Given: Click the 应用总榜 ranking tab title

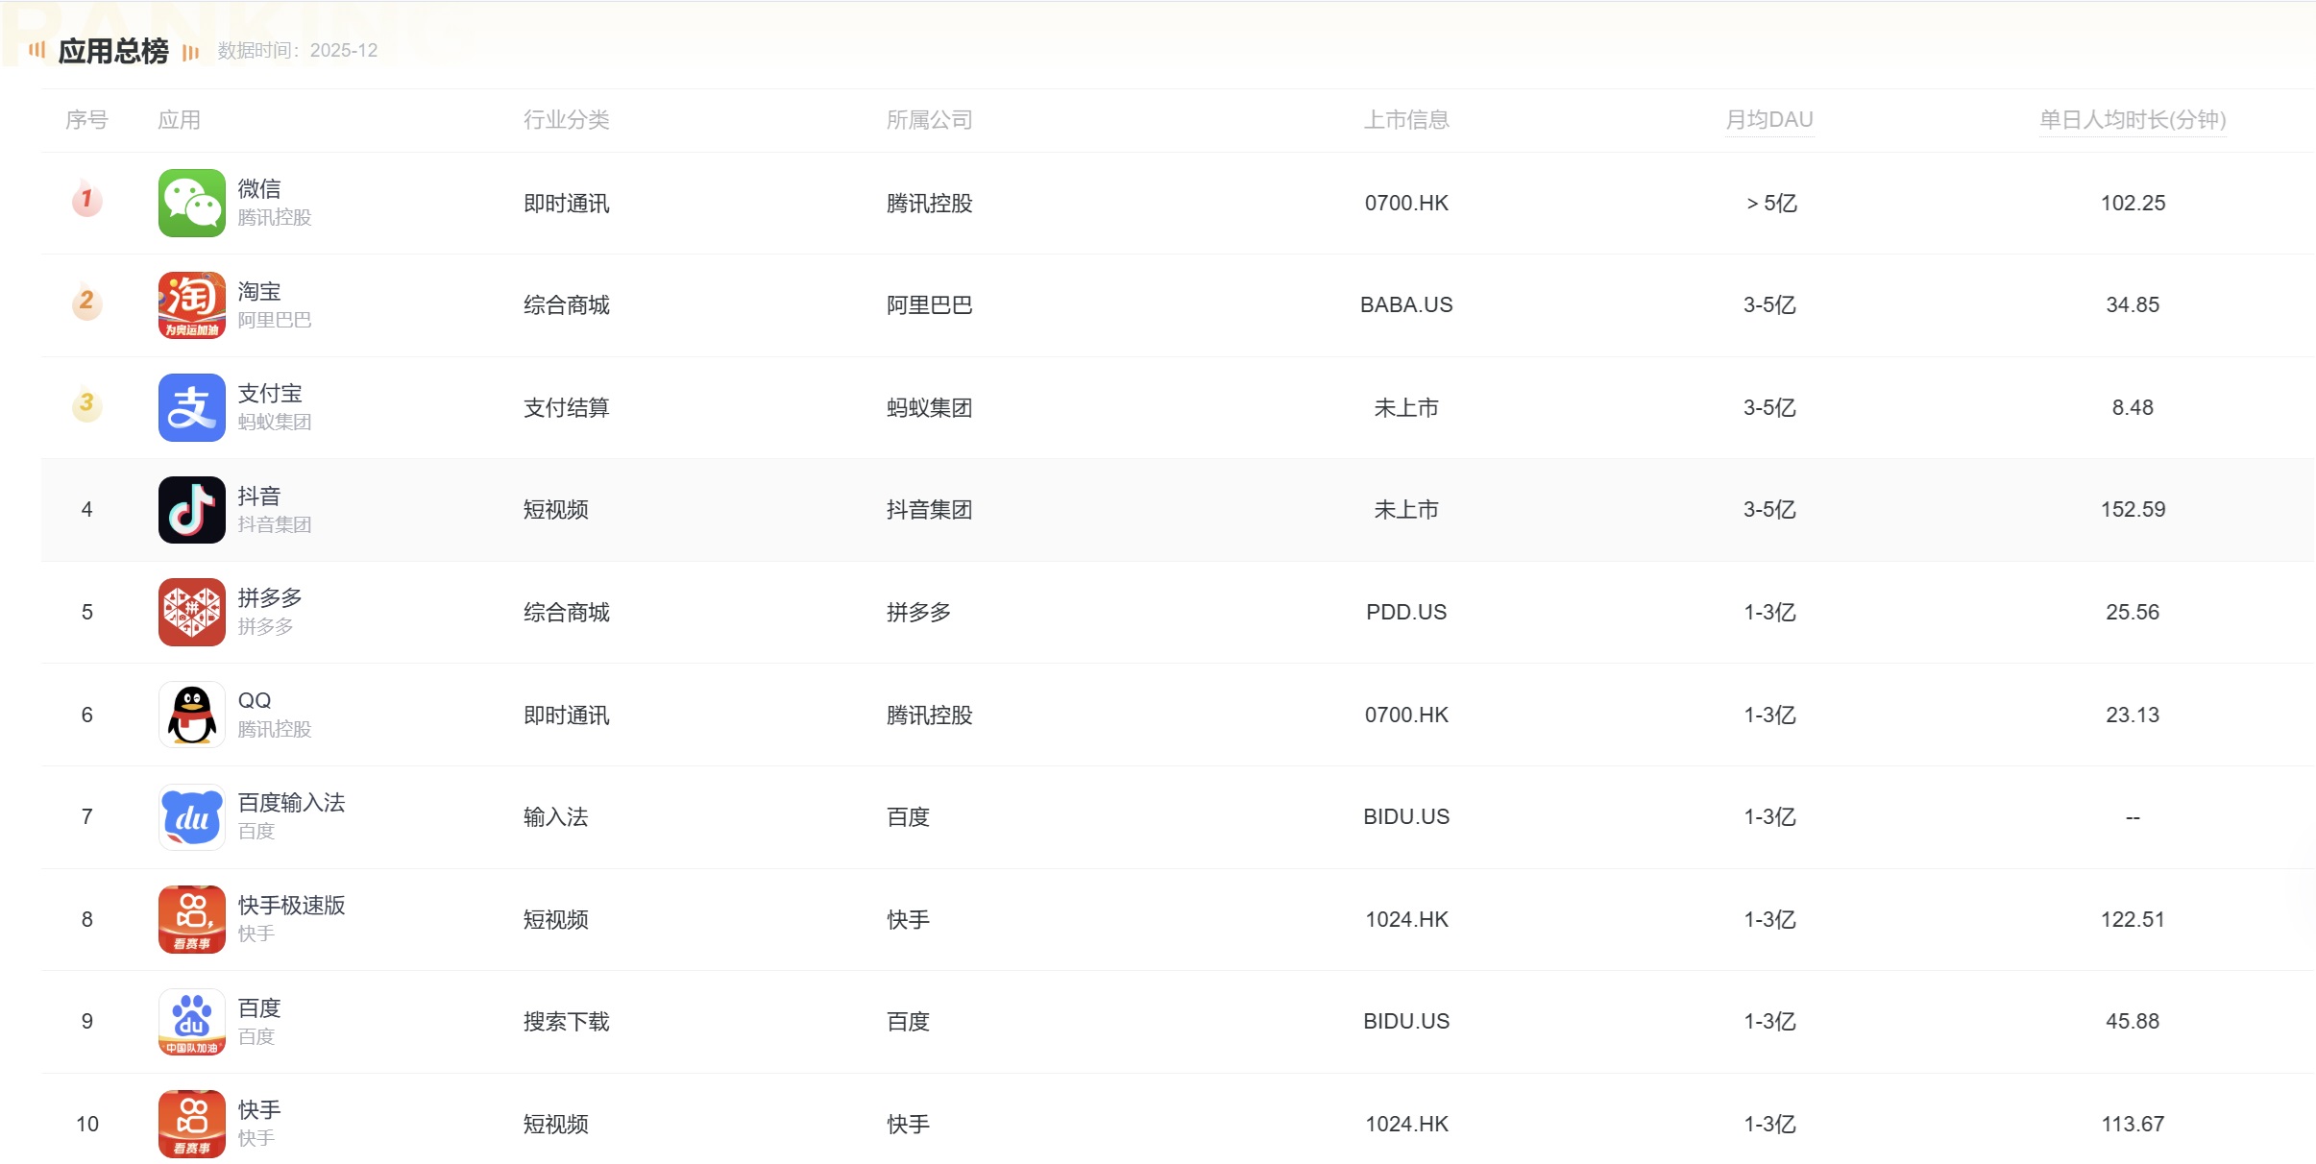Looking at the screenshot, I should [x=112, y=50].
